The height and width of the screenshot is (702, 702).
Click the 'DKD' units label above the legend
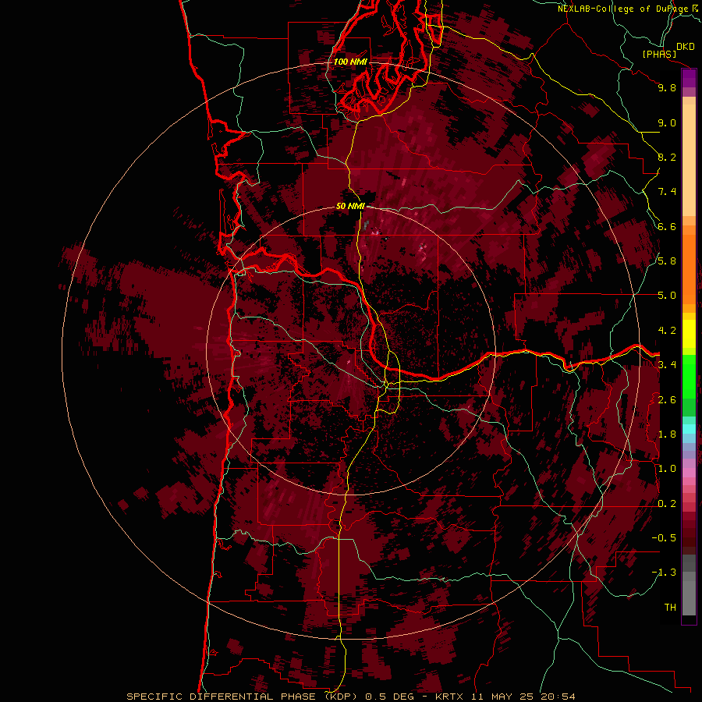pyautogui.click(x=685, y=47)
